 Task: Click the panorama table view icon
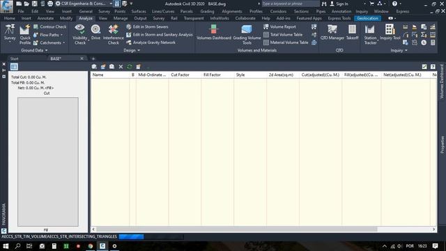point(14,67)
